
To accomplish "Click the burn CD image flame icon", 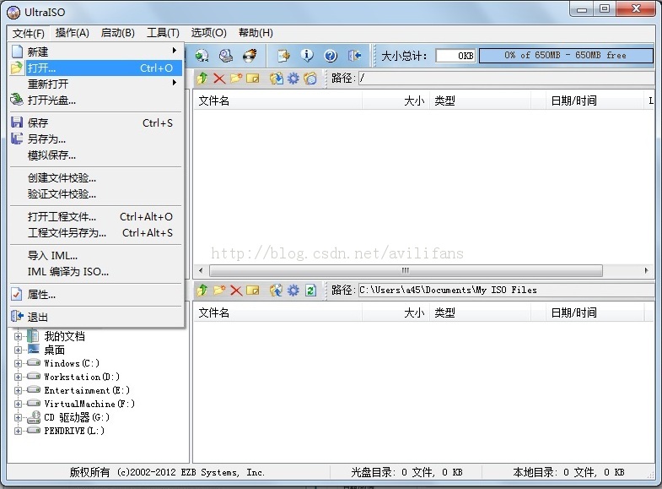I will 250,56.
